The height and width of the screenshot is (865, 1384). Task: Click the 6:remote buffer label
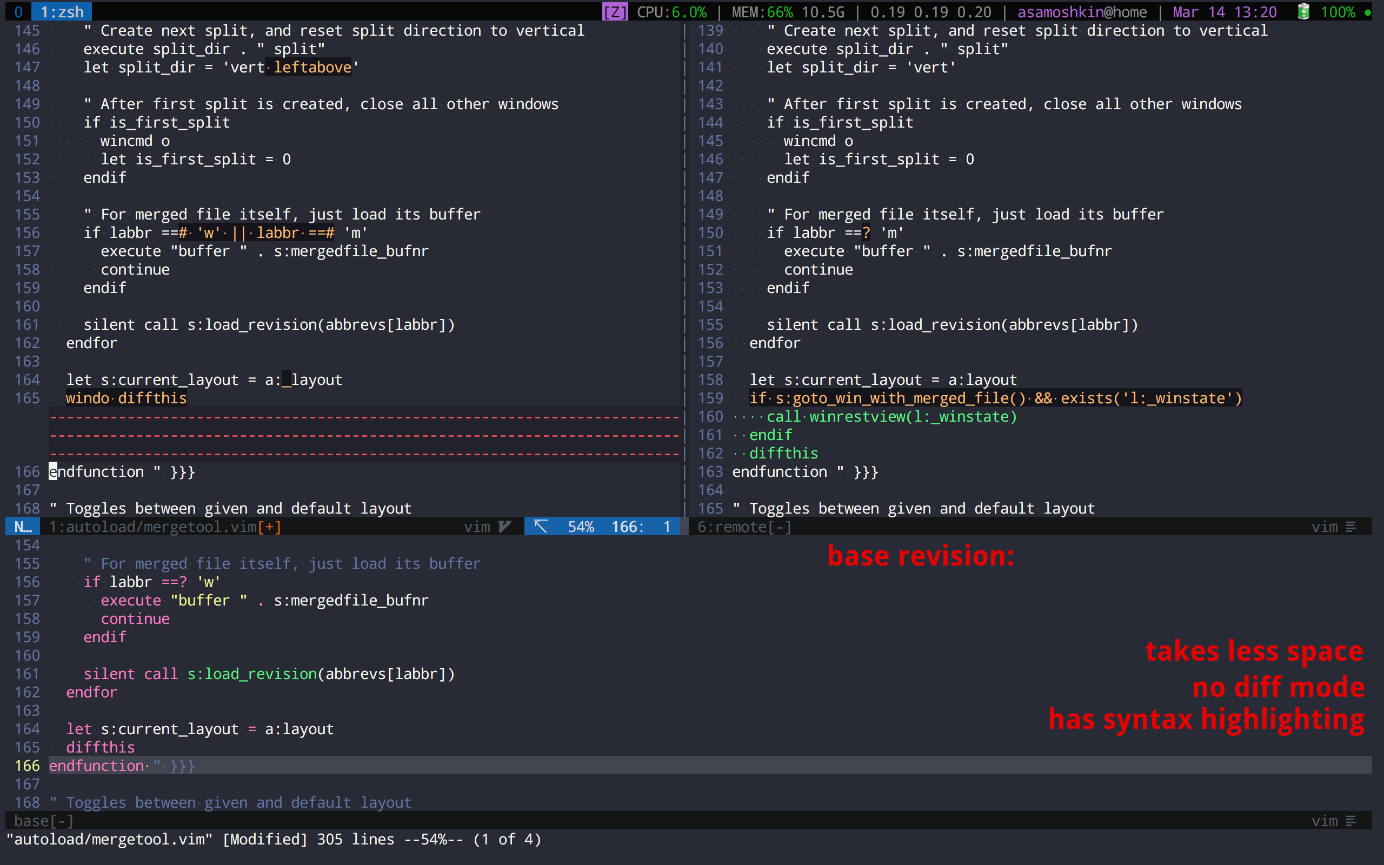[731, 527]
